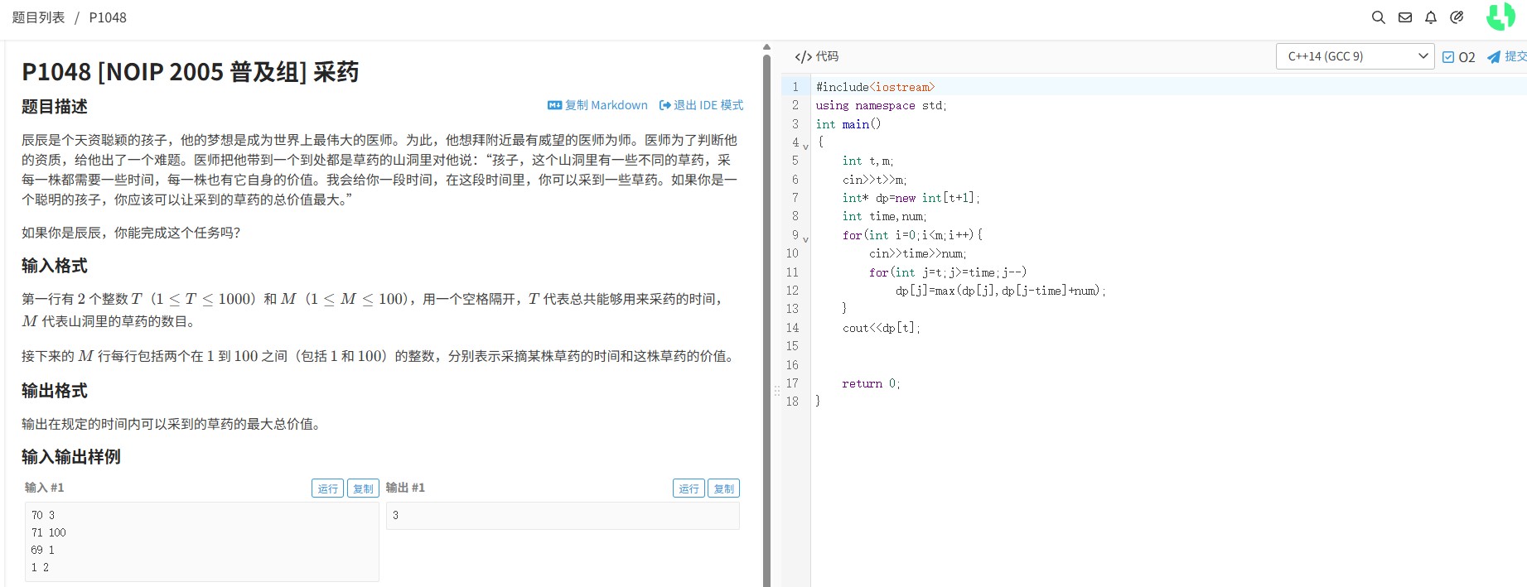Click the 输入格式 heading

[55, 266]
